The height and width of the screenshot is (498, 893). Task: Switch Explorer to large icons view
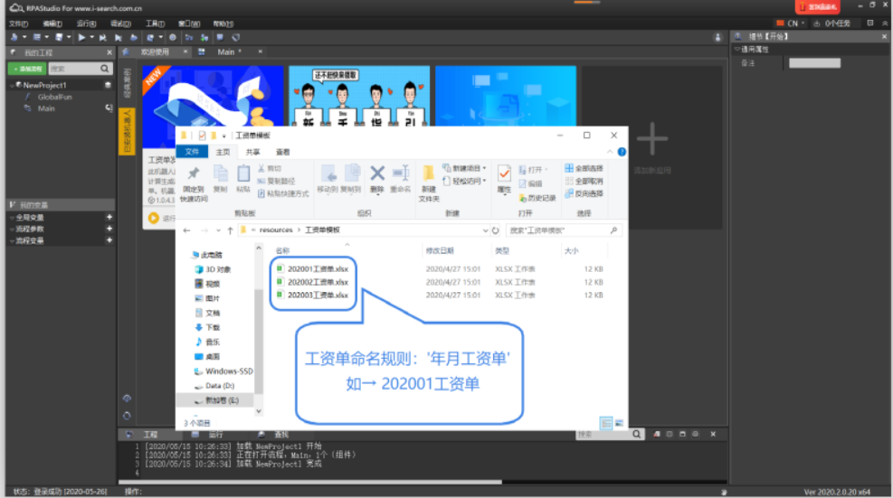point(619,422)
